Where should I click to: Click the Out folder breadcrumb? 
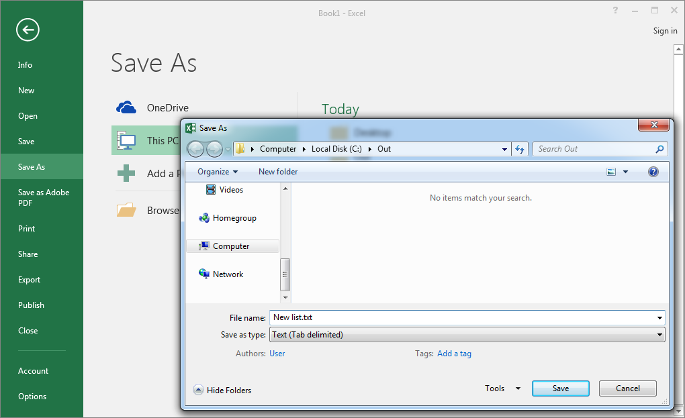(384, 149)
